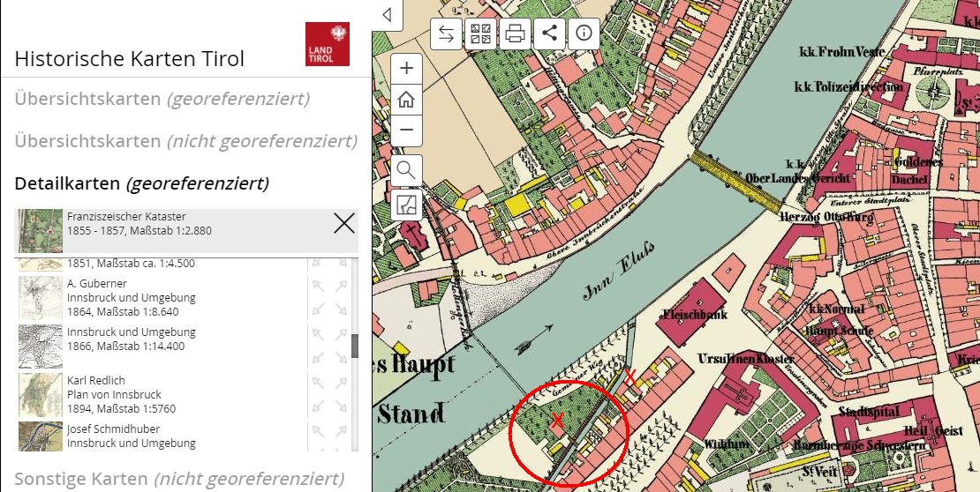Click the map list scrollbar handle
The height and width of the screenshot is (492, 980).
point(355,347)
